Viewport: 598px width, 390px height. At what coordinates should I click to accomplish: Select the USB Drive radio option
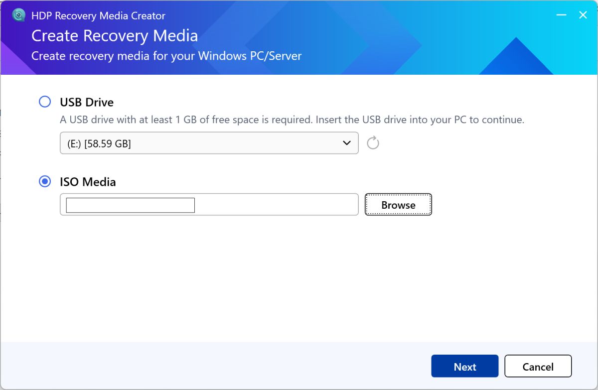pyautogui.click(x=45, y=102)
